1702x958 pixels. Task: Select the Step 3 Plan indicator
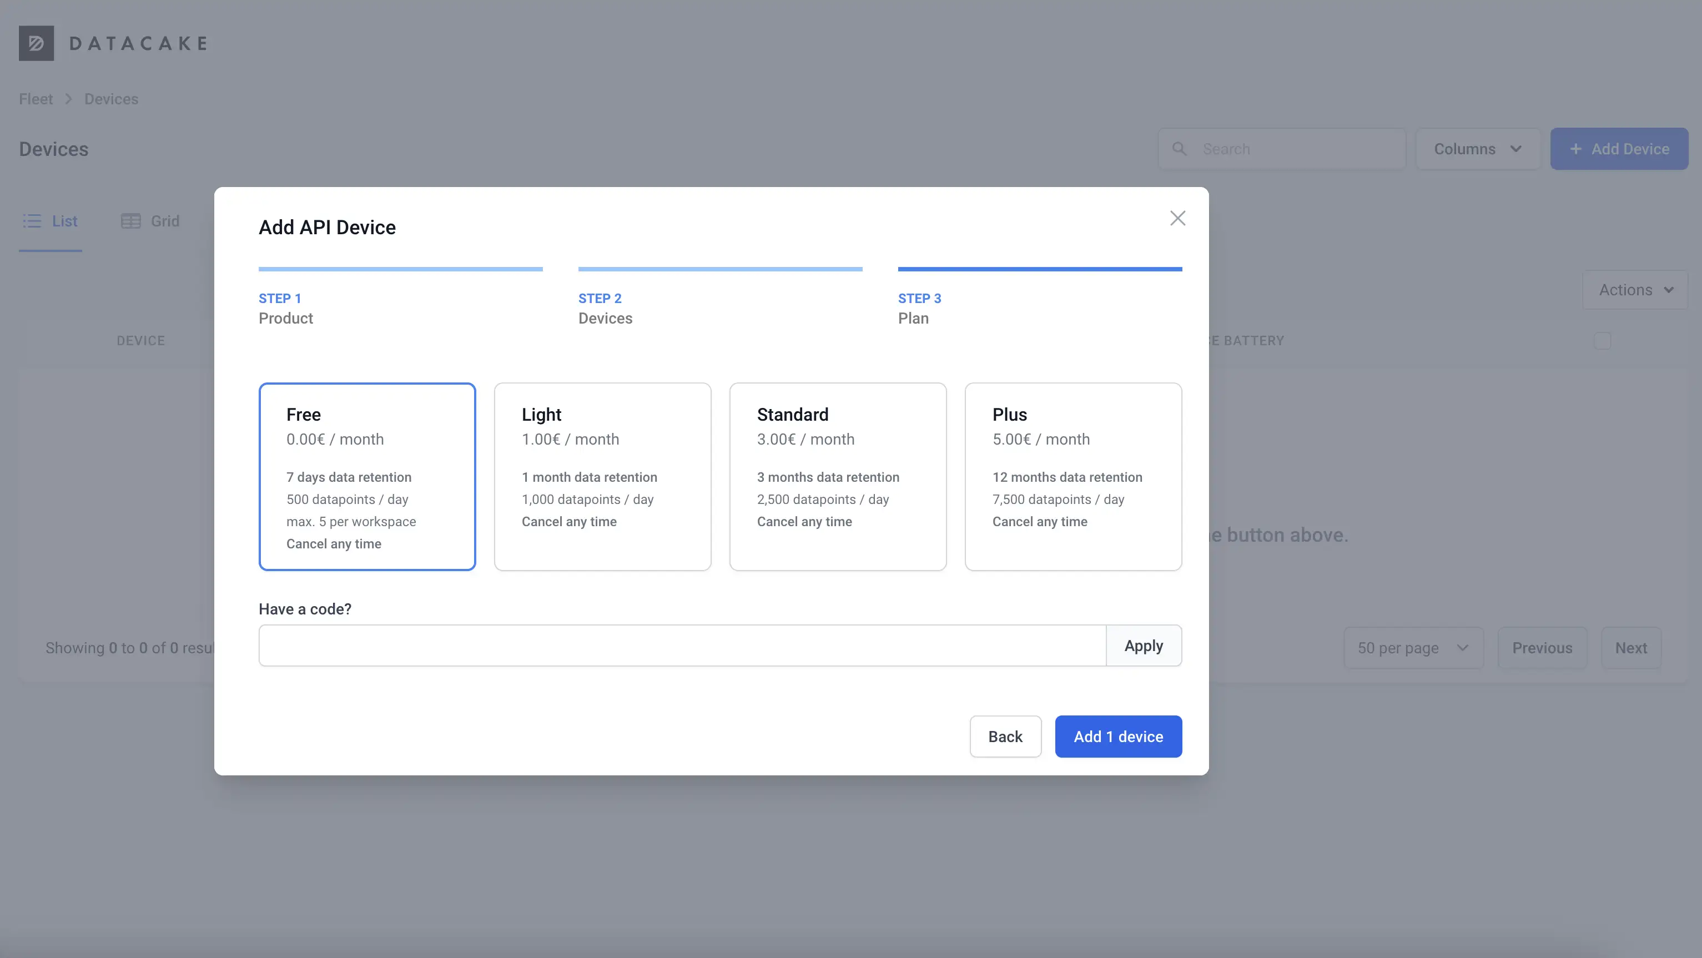coord(1040,298)
